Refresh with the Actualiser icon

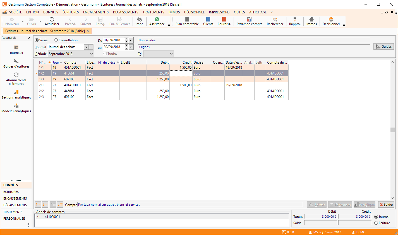(52, 19)
